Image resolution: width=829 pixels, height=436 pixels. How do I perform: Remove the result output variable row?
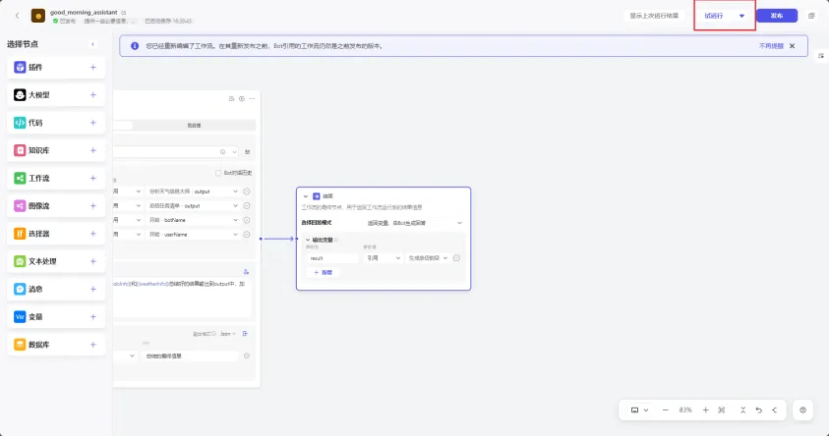[456, 258]
